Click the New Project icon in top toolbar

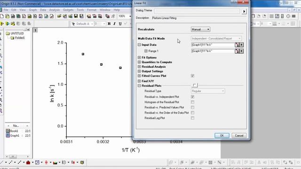(x=2, y=16)
